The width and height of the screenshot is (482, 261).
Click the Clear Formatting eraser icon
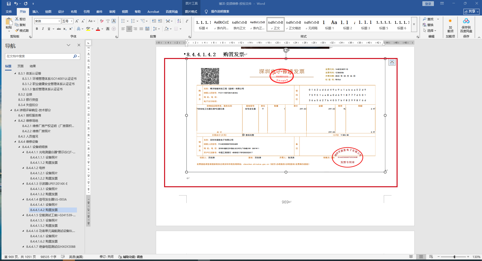[x=102, y=21]
